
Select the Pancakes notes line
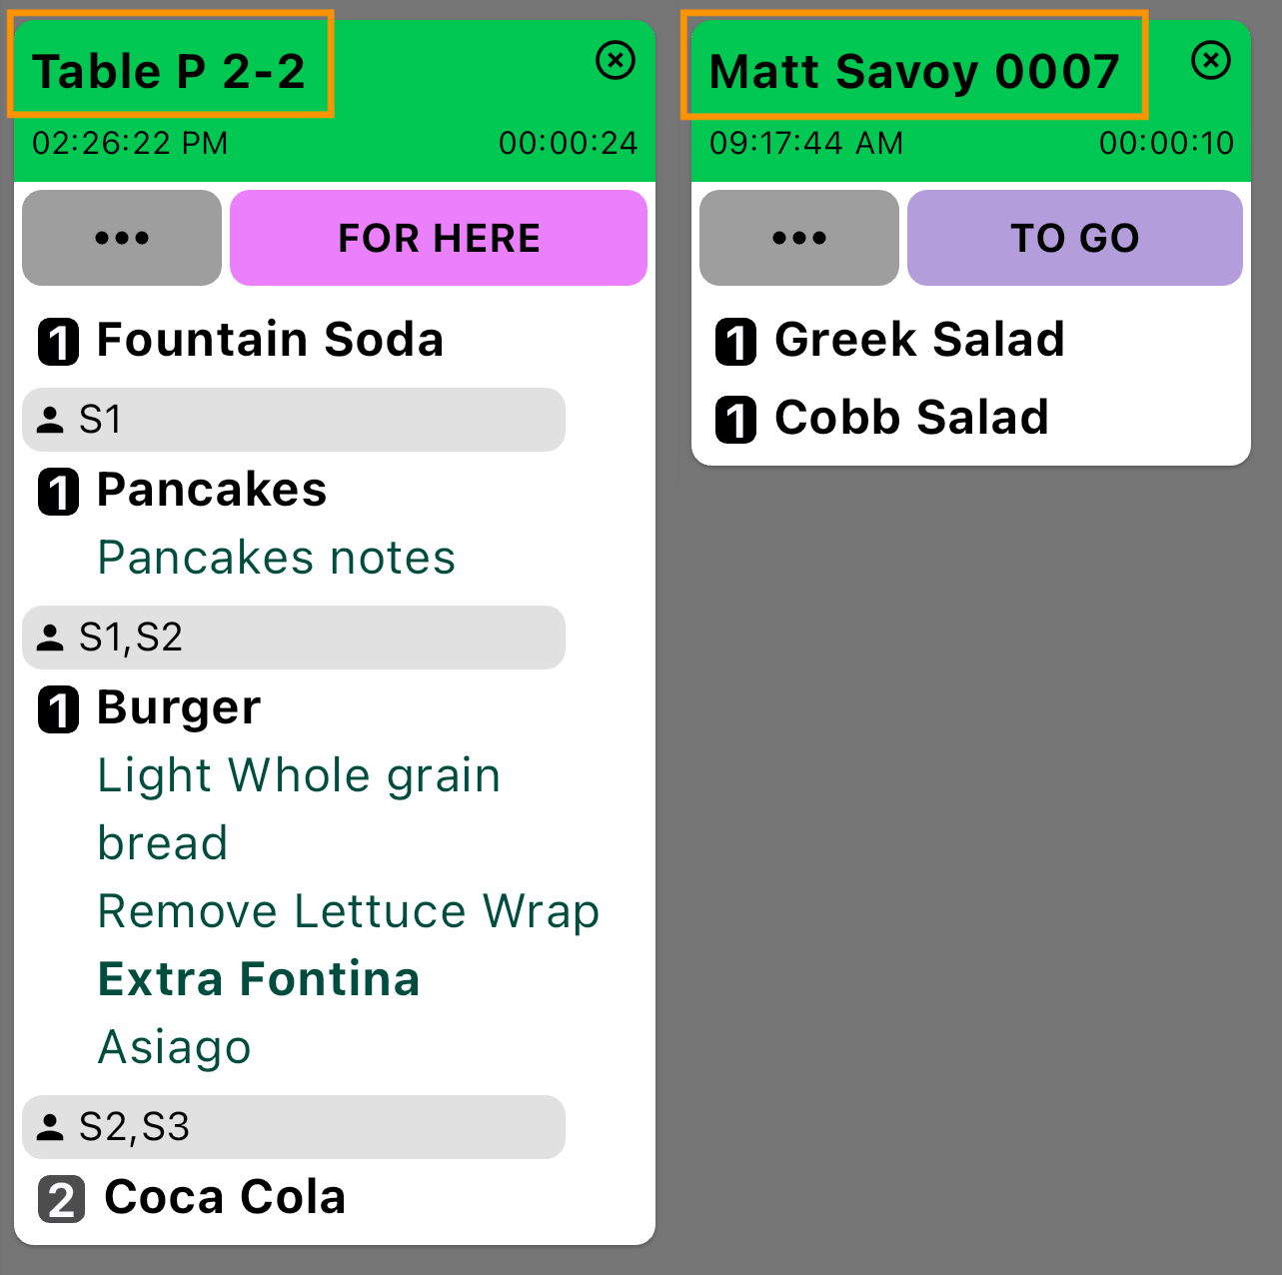pyautogui.click(x=277, y=558)
